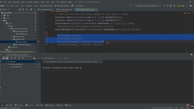Screen dimensions: 194x109
Task: Collapse all test results icon
Action: (x=23, y=58)
